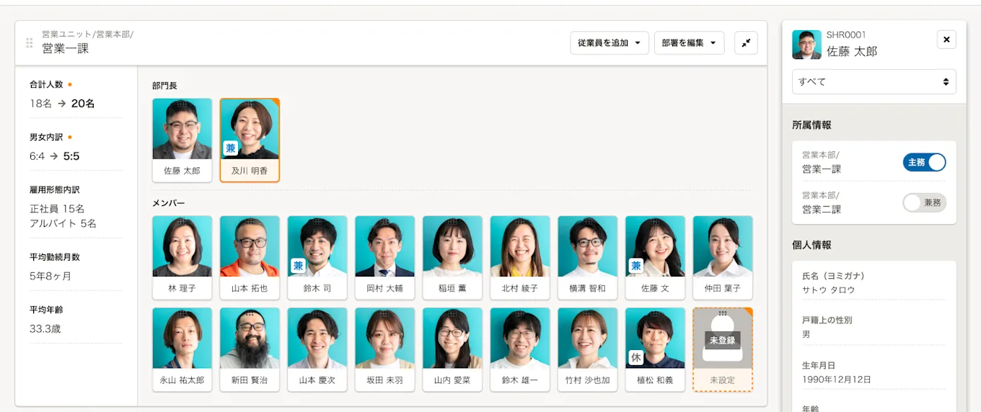Click the 兼 badge on 鈴木 司's card
The image size is (981, 412).
[298, 266]
